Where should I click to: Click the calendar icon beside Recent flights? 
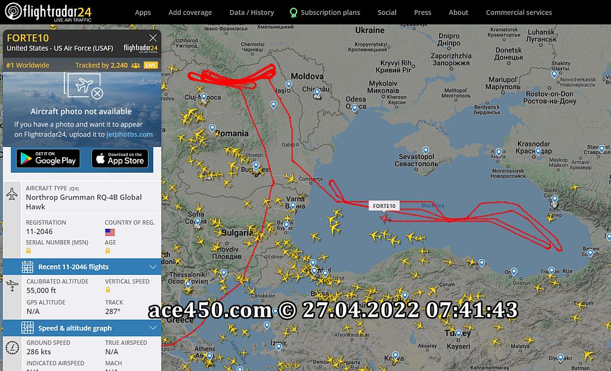pos(27,267)
